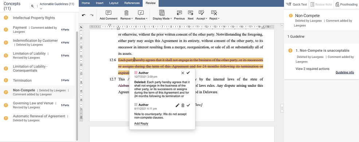The height and width of the screenshot is (142, 359).
Task: Edit the note to counterparty comment
Action: coord(177,105)
